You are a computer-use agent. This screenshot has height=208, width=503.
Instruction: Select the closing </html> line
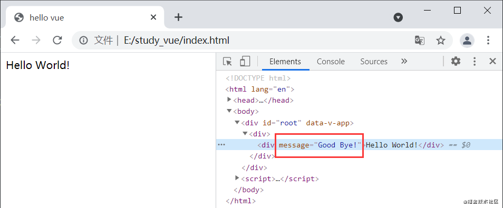(240, 201)
